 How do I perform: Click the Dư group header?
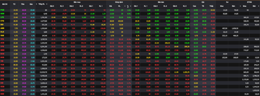tap(227, 2)
